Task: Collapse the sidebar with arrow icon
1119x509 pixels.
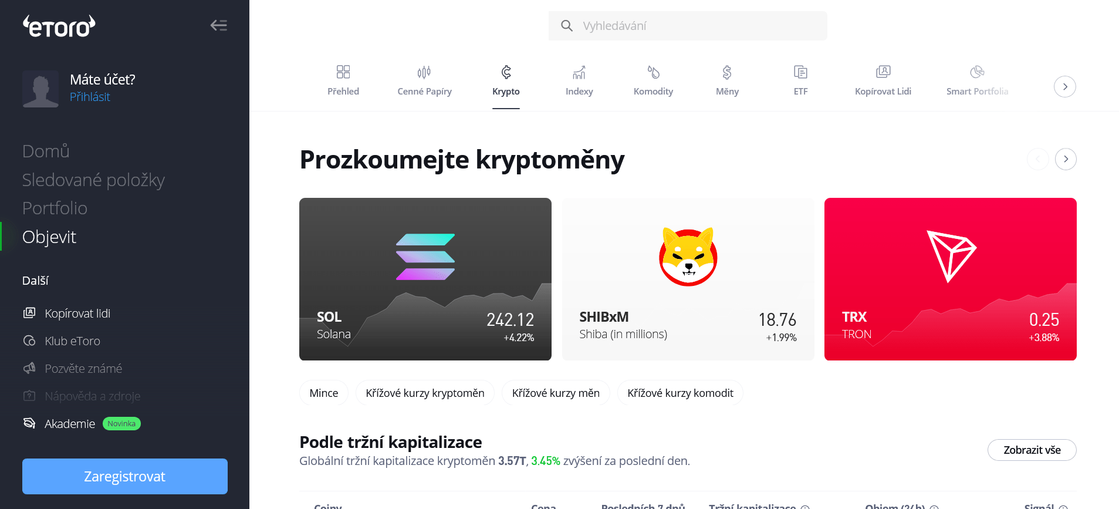Action: tap(219, 25)
